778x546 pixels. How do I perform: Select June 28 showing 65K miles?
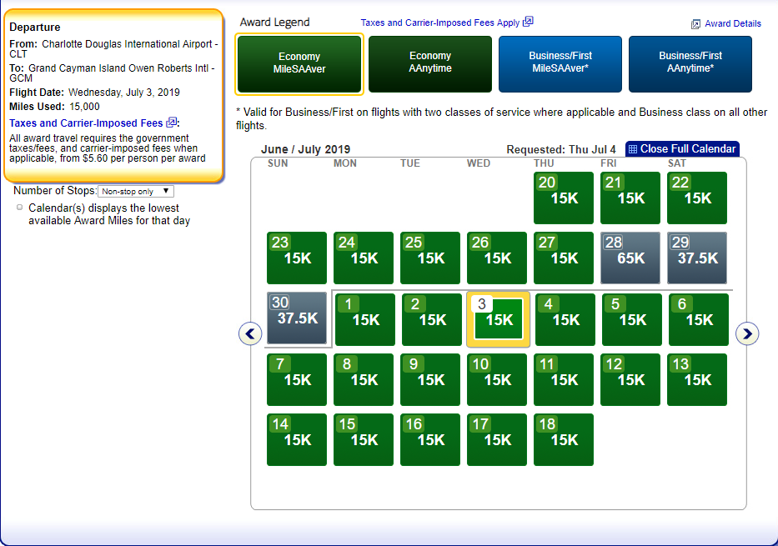click(x=630, y=258)
